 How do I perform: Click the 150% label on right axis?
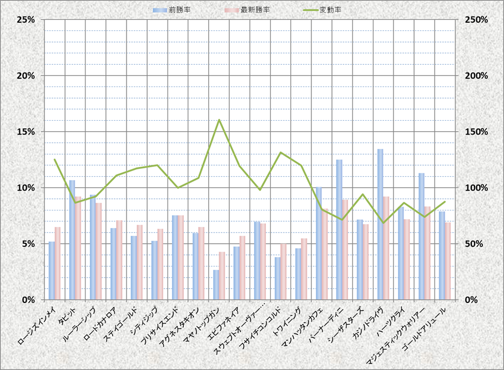pyautogui.click(x=476, y=132)
